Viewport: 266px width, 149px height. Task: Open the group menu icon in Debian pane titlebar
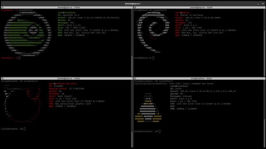135,7
